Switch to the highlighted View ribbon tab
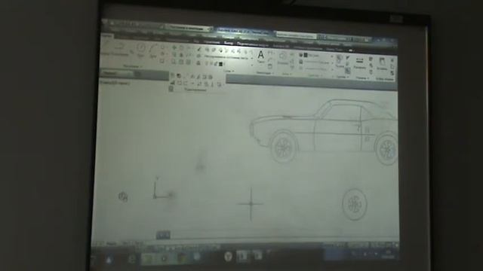The width and height of the screenshot is (483, 271). point(229,43)
